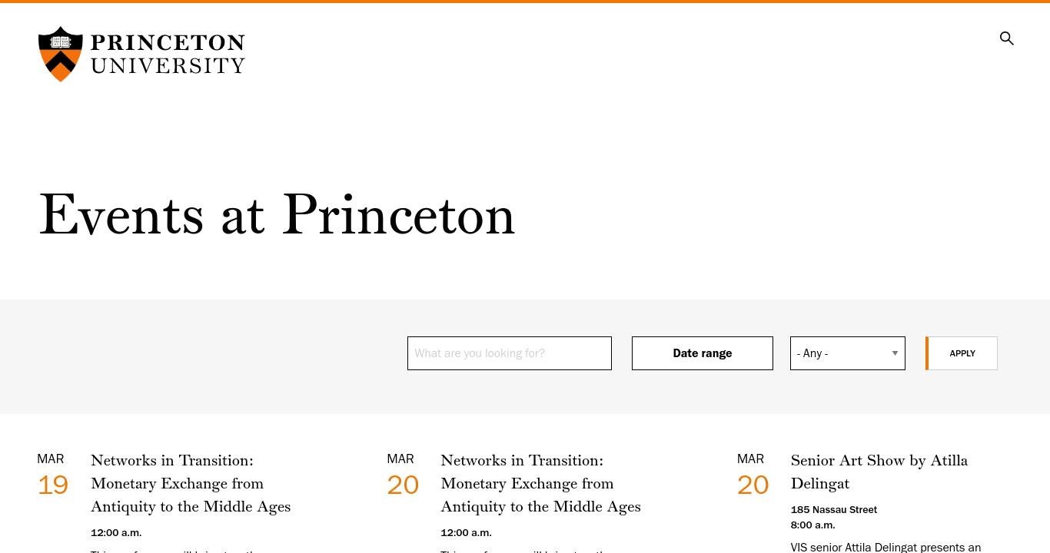The image size is (1050, 553).
Task: Click the Mar 20 date of Senior Art Show
Action: pyautogui.click(x=753, y=485)
